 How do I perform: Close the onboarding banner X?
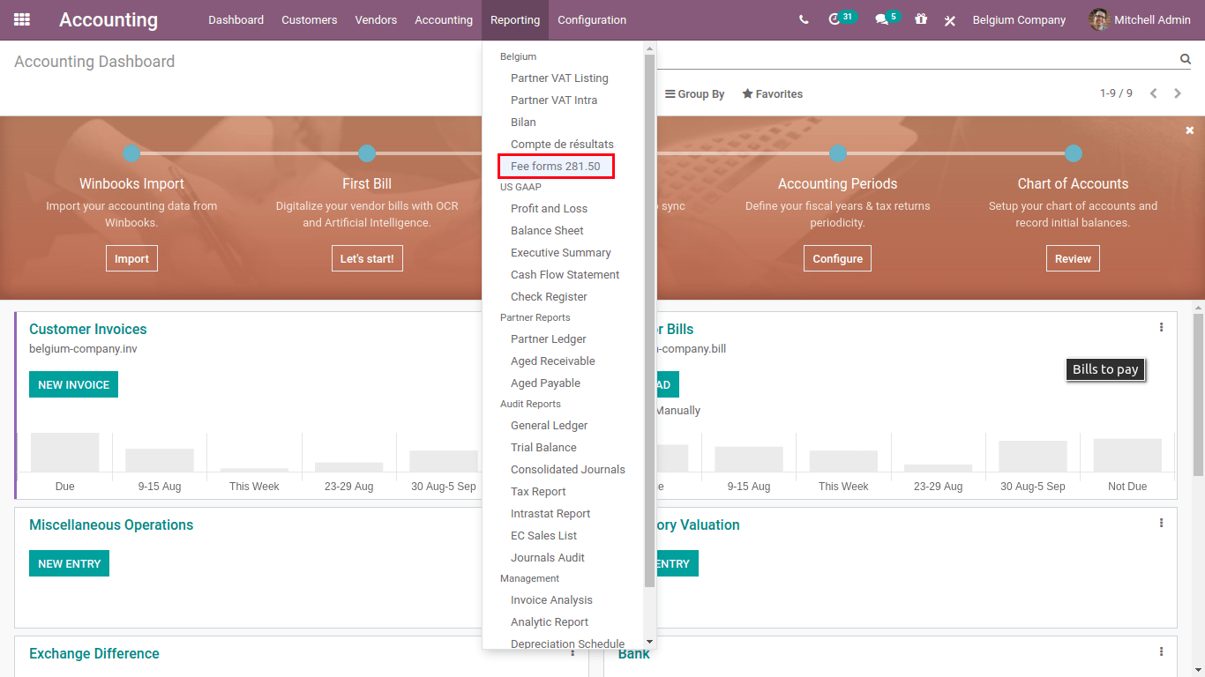(1189, 130)
